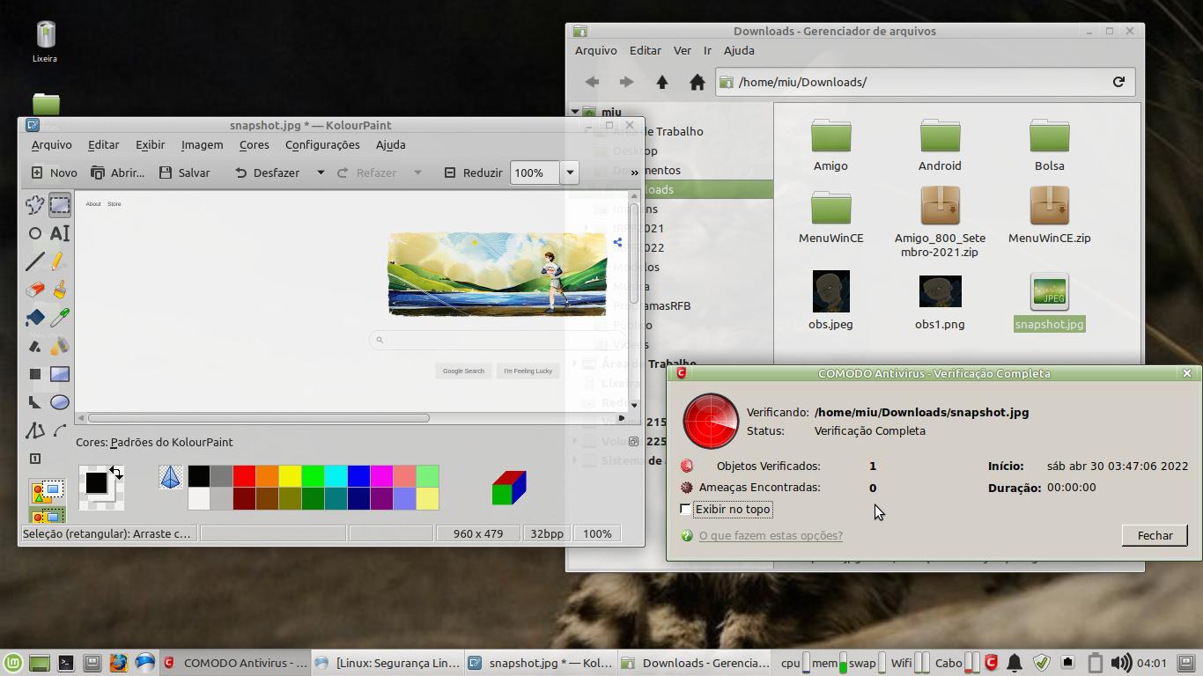The width and height of the screenshot is (1203, 676).
Task: Open KolourPaint Cores menu
Action: click(255, 144)
